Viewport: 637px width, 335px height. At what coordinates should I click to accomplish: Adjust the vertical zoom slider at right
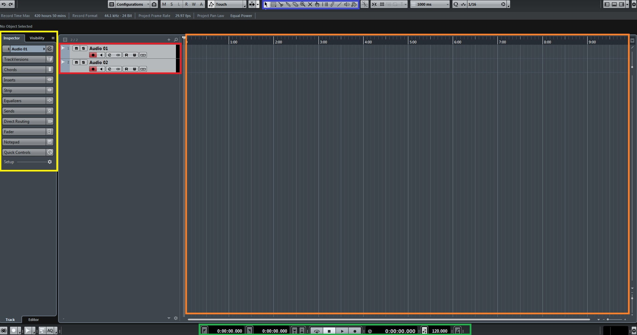coord(632,298)
